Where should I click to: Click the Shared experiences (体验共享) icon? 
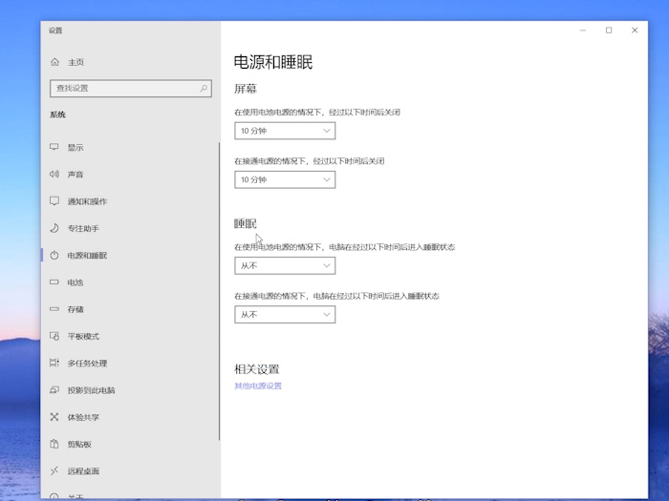[54, 417]
